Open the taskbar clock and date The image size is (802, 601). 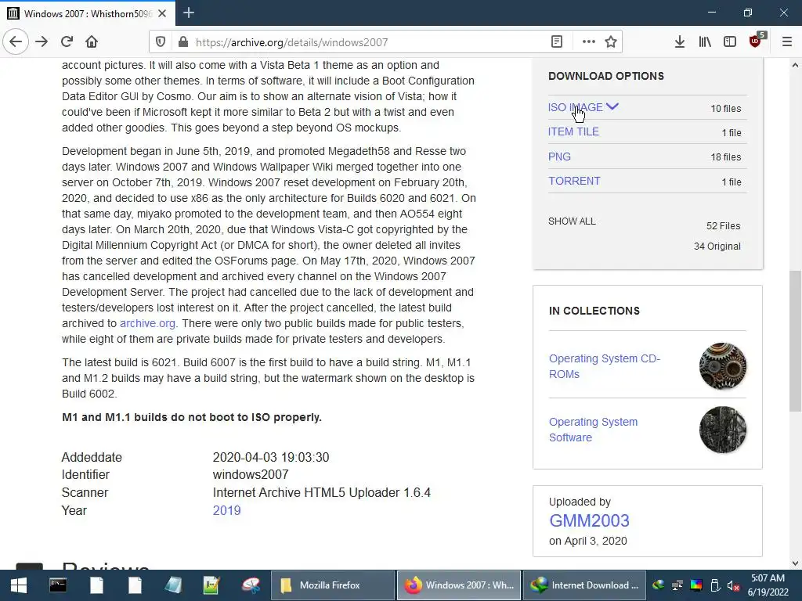[768, 585]
